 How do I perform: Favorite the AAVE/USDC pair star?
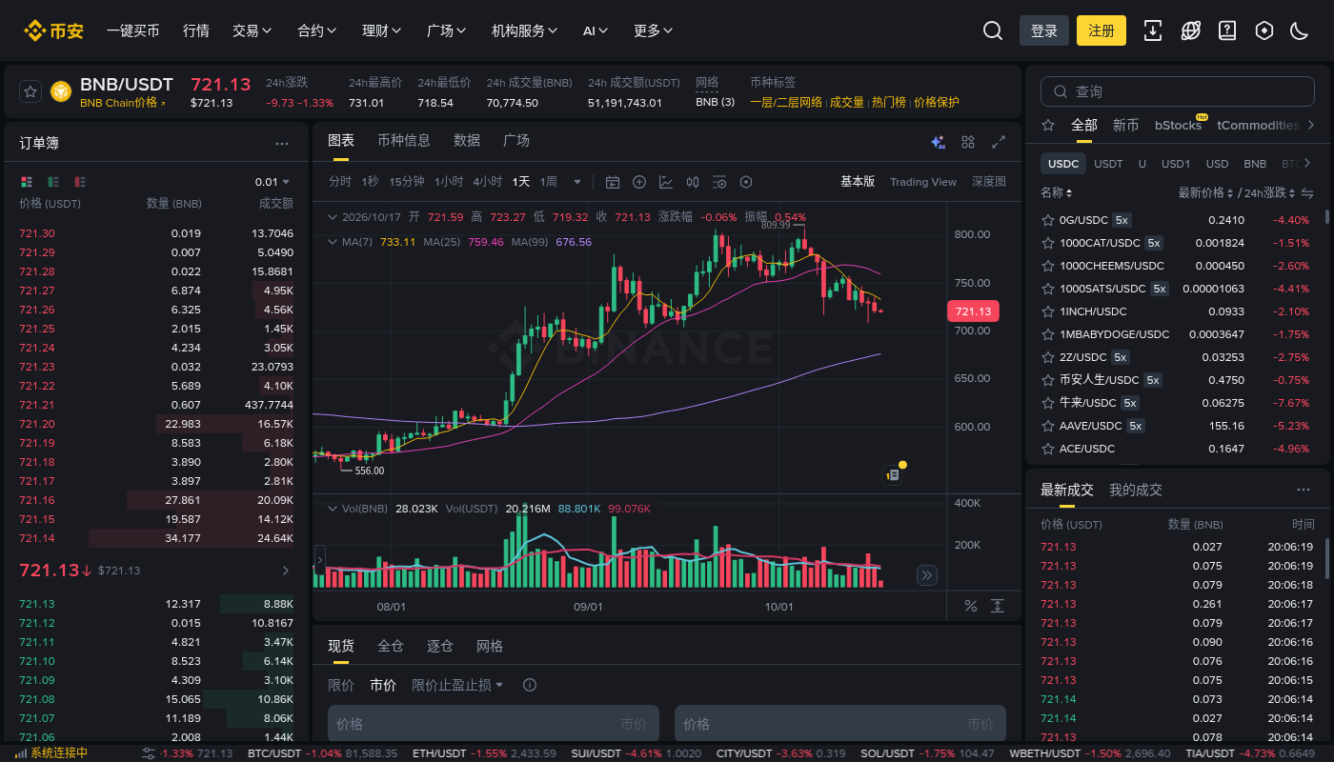[1048, 426]
